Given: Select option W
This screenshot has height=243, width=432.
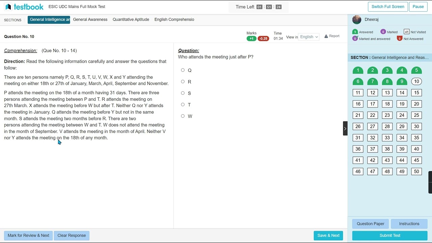Looking at the screenshot, I should click(183, 116).
